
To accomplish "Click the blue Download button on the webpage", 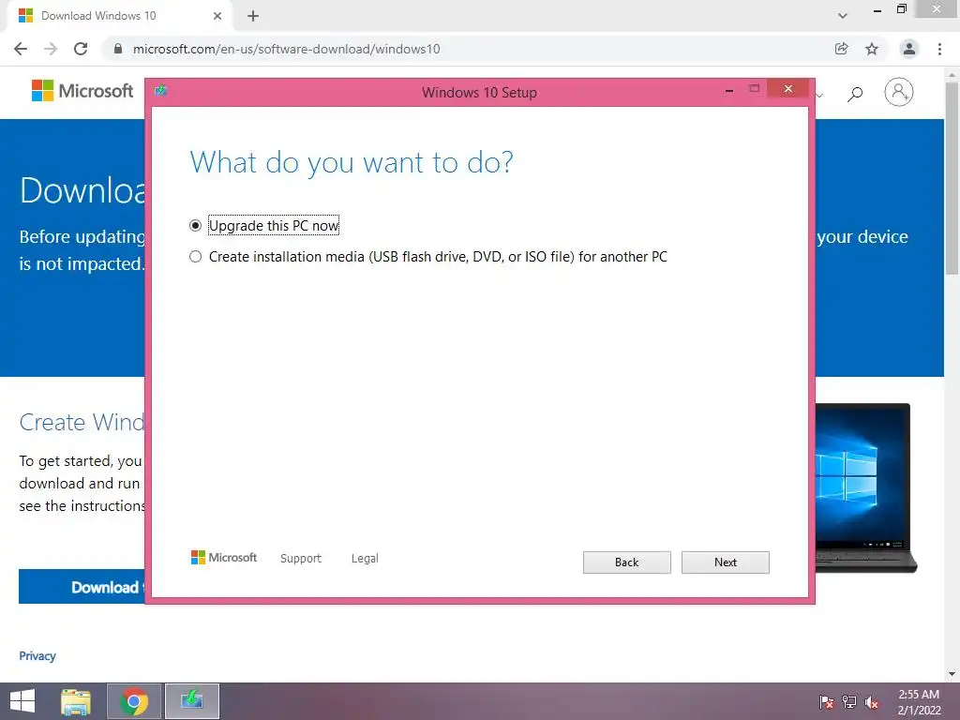I will 82,587.
